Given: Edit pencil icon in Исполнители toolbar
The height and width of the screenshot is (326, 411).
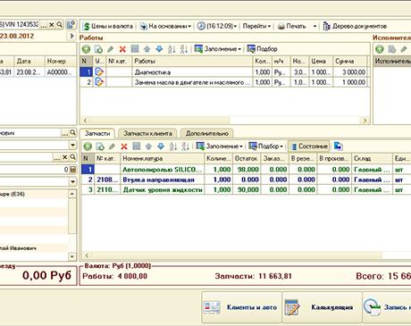Looking at the screenshot, I should click(404, 49).
